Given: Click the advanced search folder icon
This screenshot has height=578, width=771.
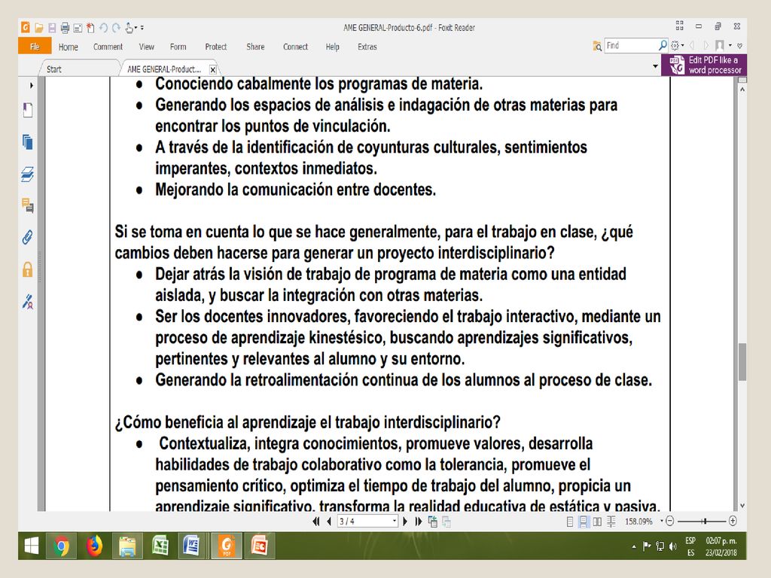Looking at the screenshot, I should 597,46.
